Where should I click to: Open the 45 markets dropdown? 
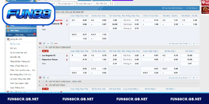tap(195, 77)
